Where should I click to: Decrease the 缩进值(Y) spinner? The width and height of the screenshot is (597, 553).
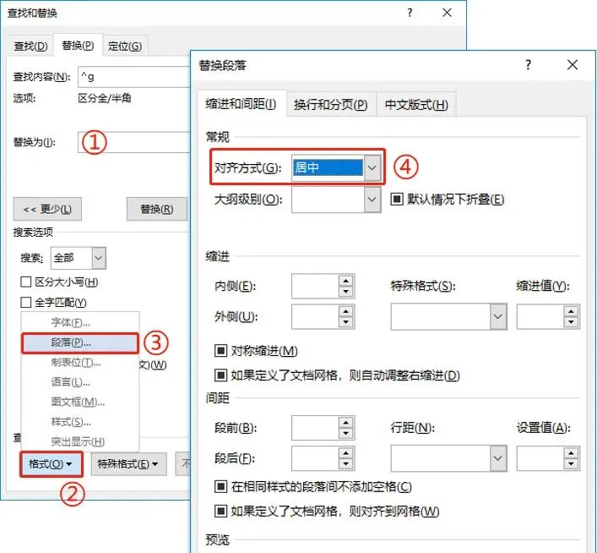pyautogui.click(x=571, y=322)
